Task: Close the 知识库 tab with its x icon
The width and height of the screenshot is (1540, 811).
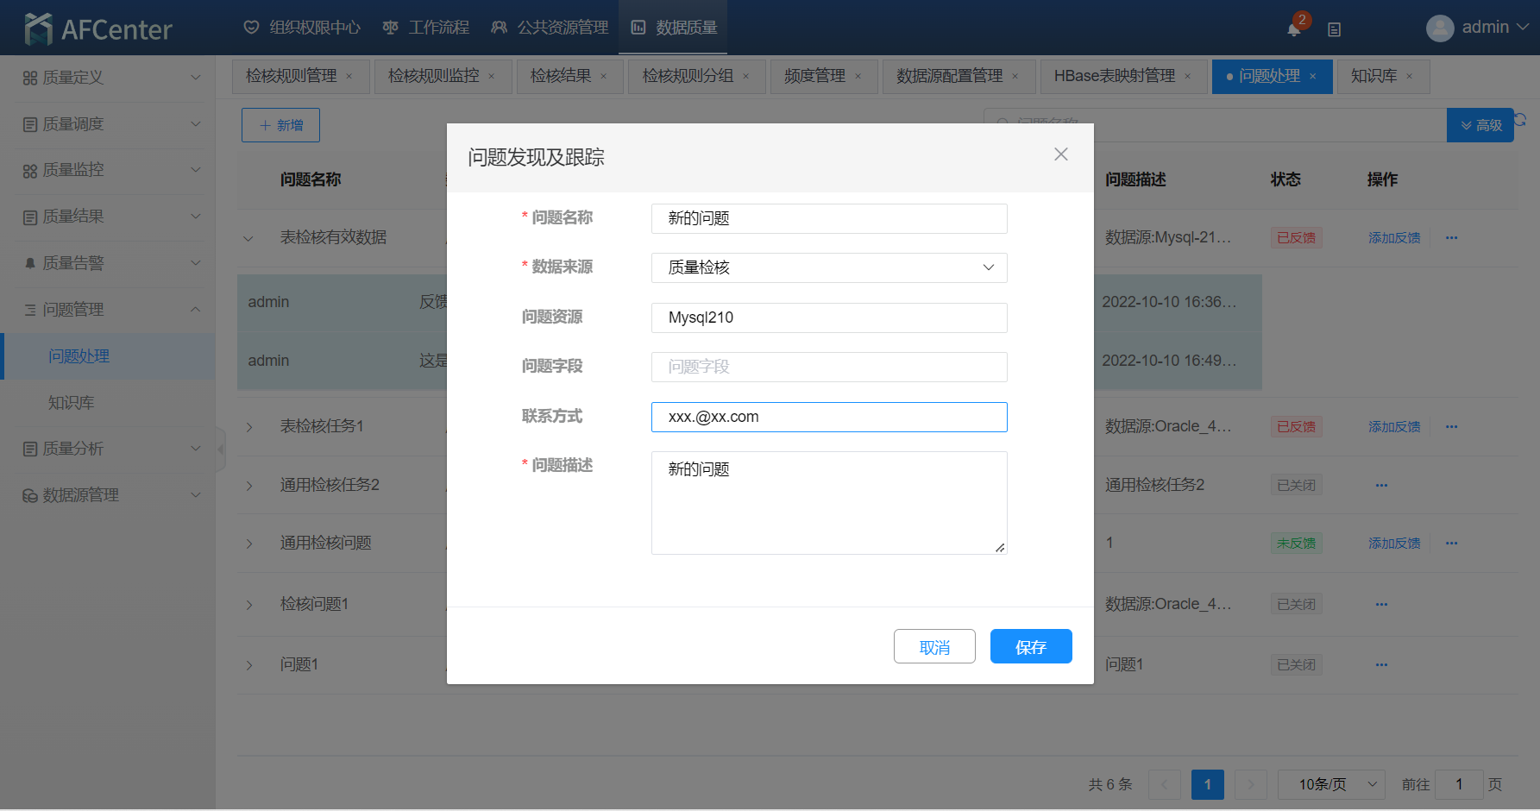Action: 1409,77
